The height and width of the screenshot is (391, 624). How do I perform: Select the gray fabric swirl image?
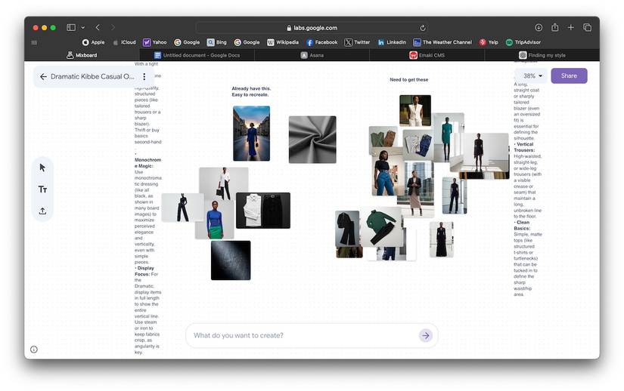pos(312,140)
